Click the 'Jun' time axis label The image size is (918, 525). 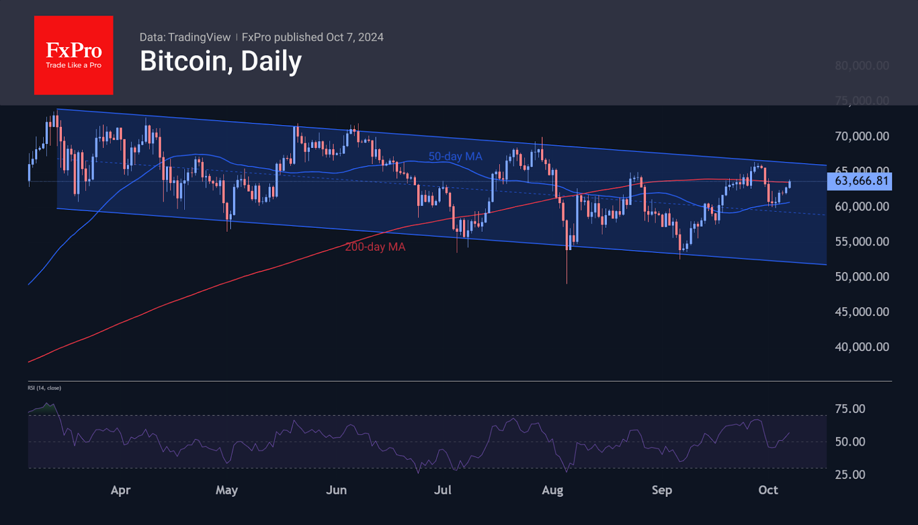[336, 491]
